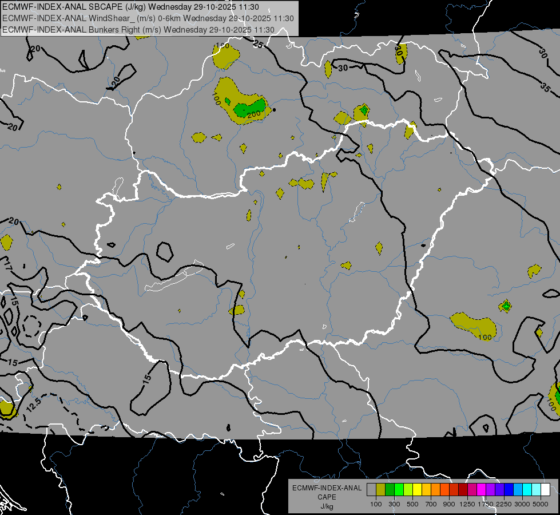Select the red-orange legend swatch
Image resolution: width=560 pixels, height=515 pixels.
point(444,490)
